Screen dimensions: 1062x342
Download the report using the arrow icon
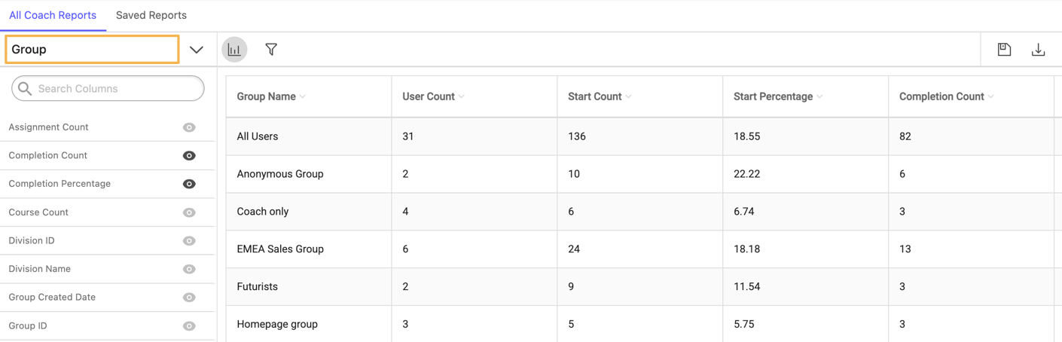1038,50
